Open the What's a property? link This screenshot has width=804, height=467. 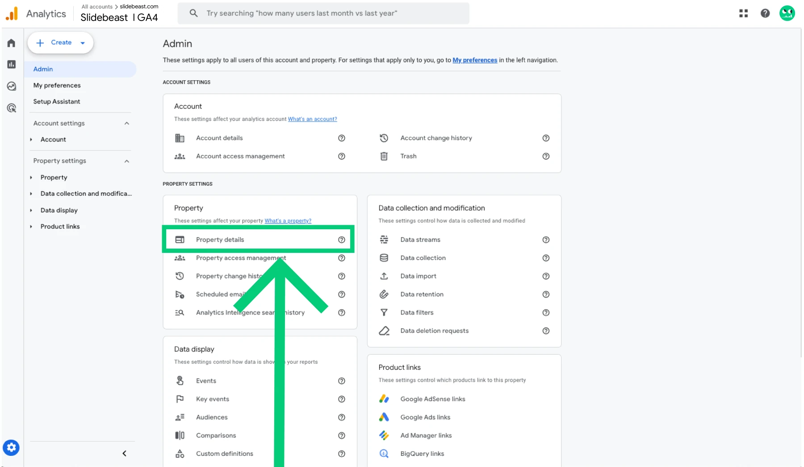click(288, 221)
